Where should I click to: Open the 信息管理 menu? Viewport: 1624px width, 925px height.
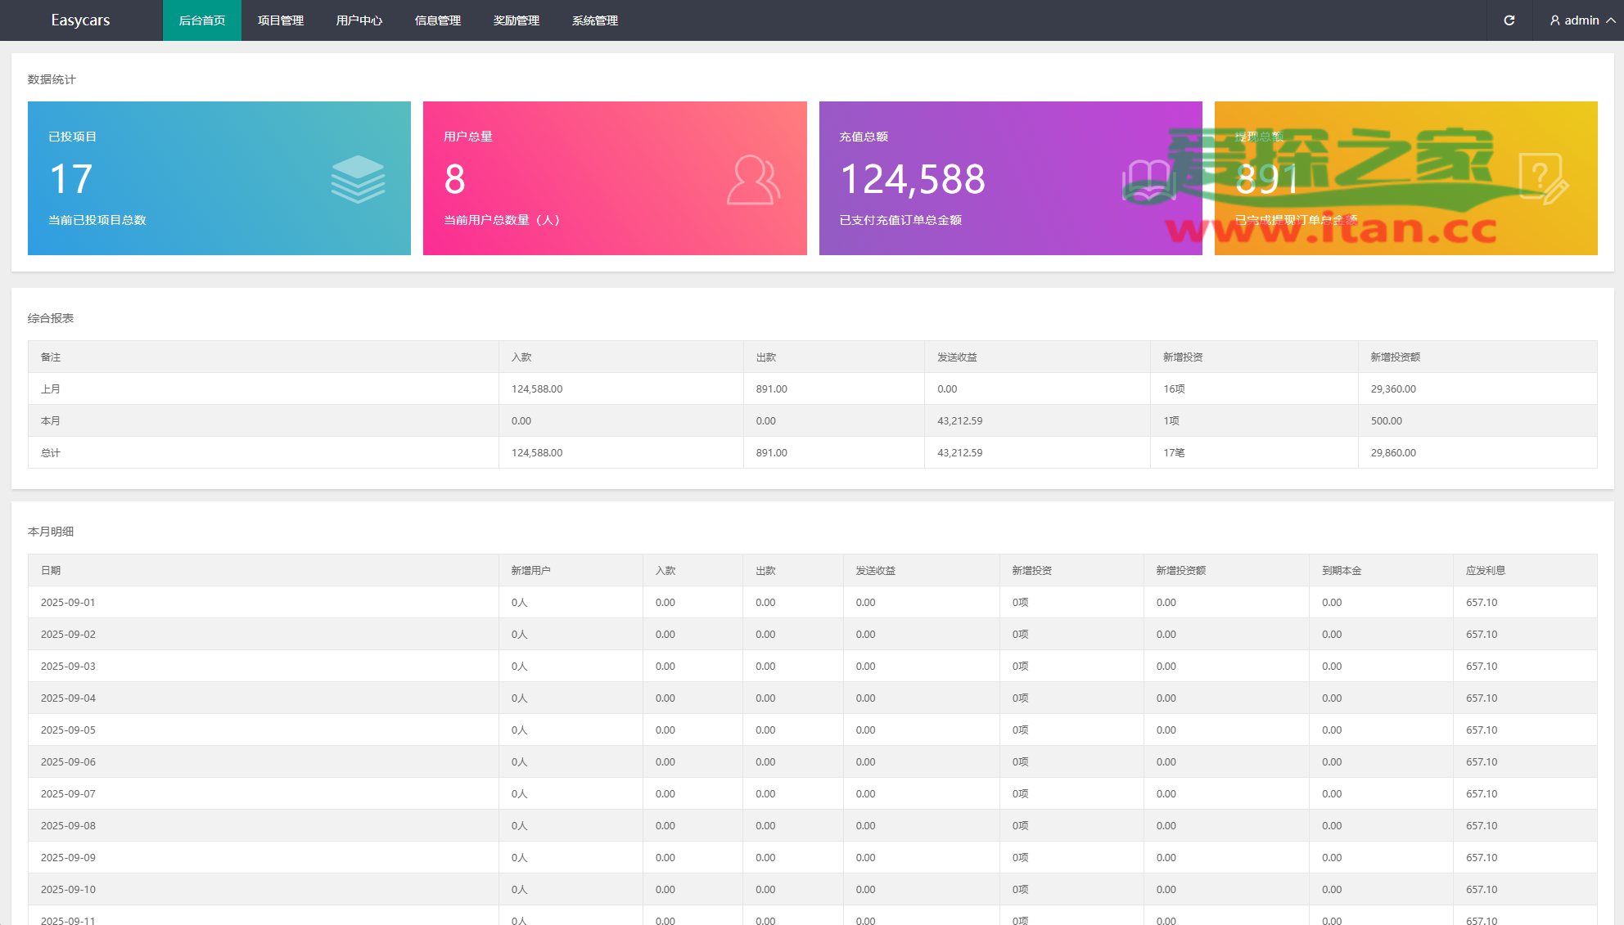coord(437,20)
